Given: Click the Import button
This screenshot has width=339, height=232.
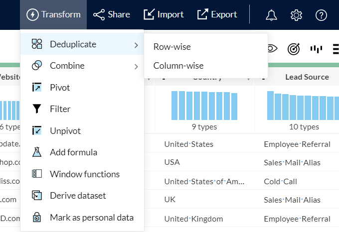Looking at the screenshot, I should (x=164, y=14).
